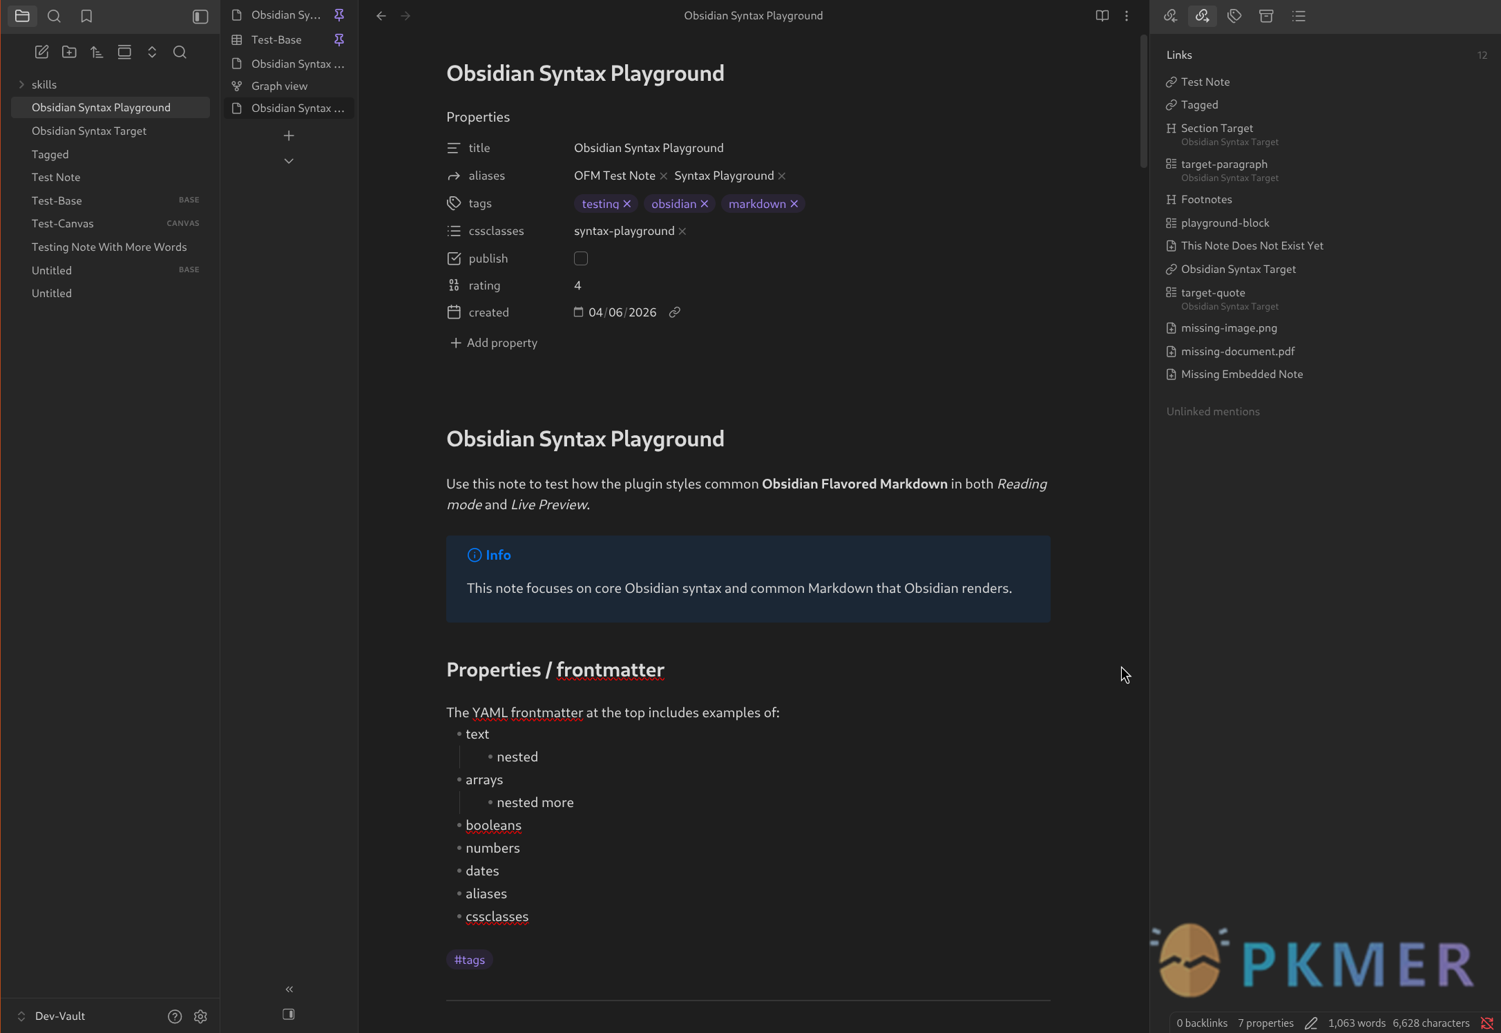Open the outline panel tab
1501x1033 pixels.
point(1299,16)
